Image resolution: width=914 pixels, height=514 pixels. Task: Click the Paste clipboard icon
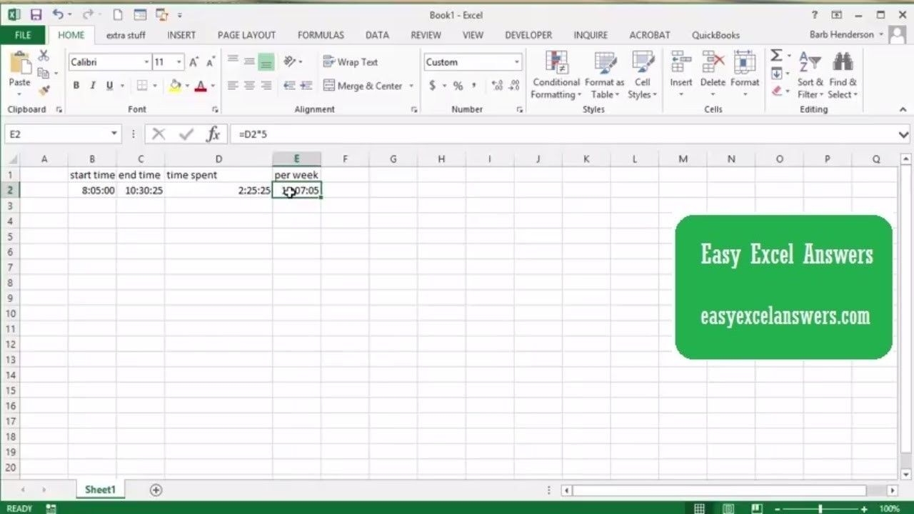pyautogui.click(x=19, y=64)
